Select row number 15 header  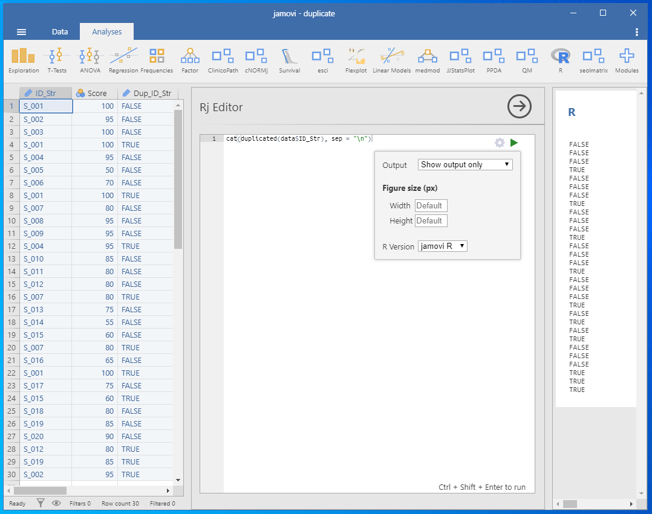pos(11,284)
